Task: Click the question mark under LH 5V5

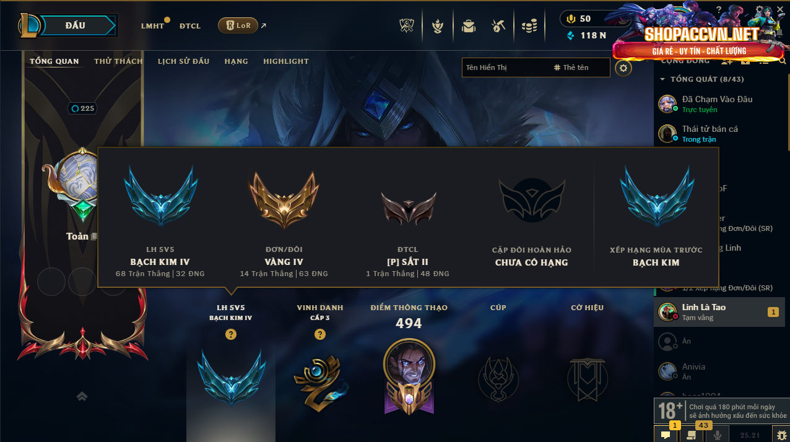Action: pos(231,334)
